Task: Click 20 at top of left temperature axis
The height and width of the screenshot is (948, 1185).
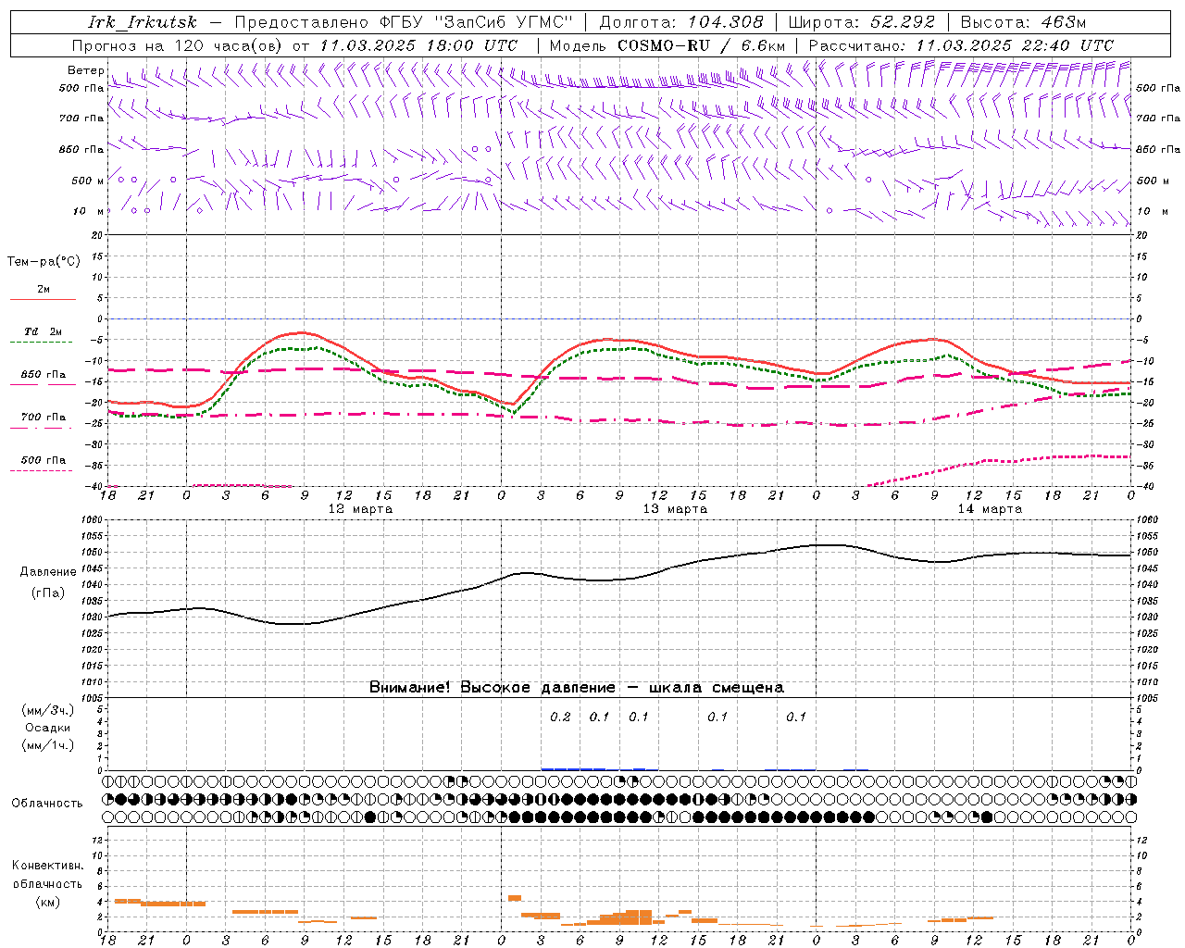Action: pos(99,235)
